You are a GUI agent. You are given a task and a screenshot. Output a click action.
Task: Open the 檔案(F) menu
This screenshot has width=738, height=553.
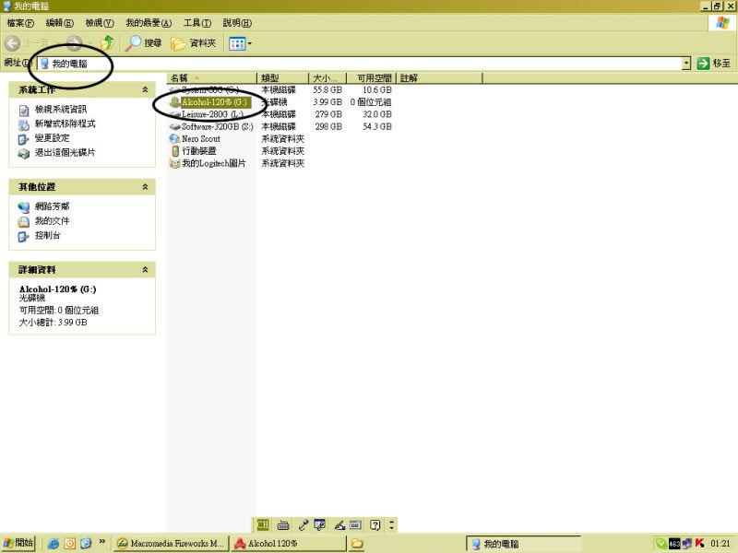20,22
